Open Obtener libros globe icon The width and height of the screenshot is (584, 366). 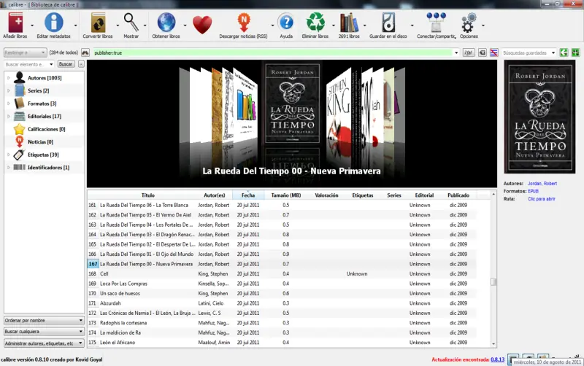tap(166, 22)
